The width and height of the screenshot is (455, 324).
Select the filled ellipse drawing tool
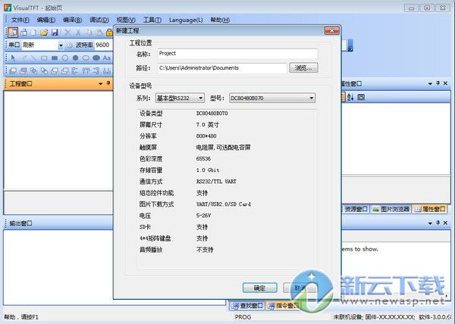[x=96, y=58]
